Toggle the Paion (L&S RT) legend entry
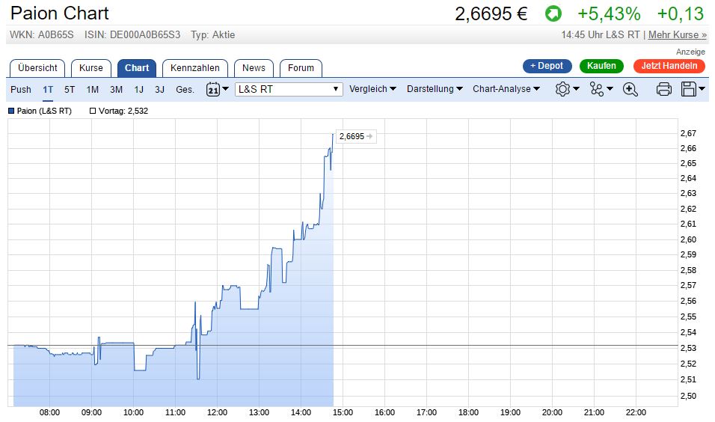This screenshot has width=715, height=422. click(x=40, y=111)
